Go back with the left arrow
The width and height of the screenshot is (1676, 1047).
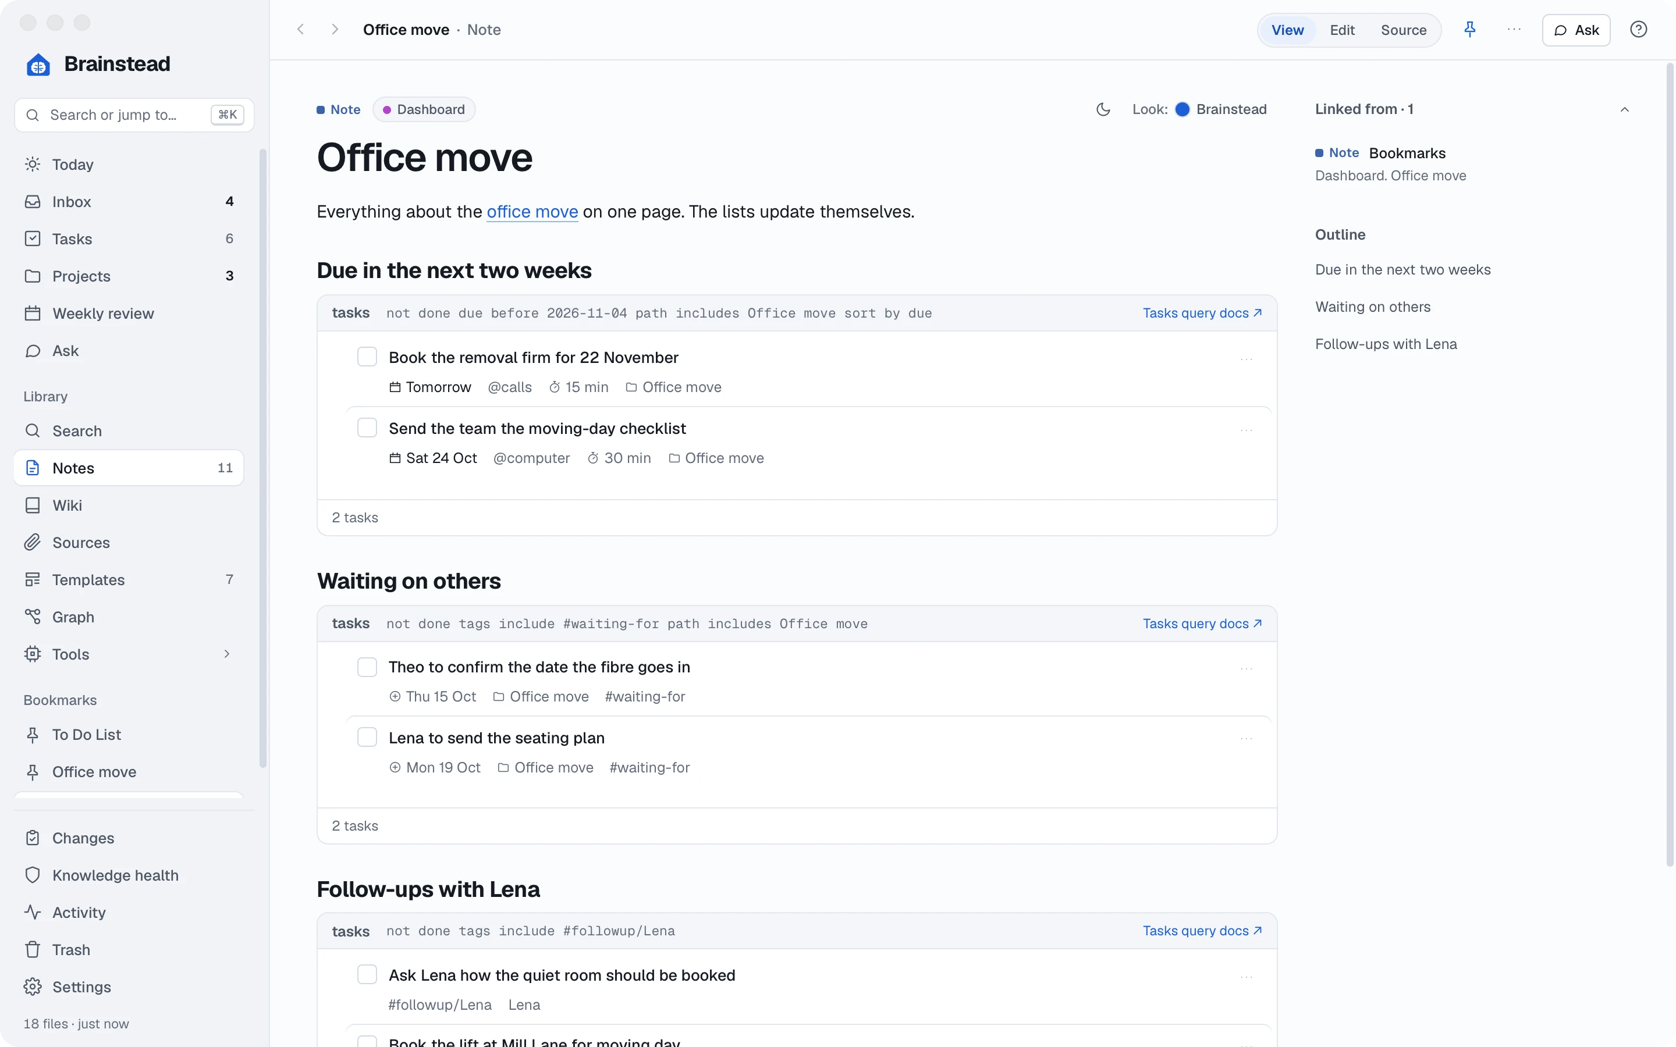(300, 29)
